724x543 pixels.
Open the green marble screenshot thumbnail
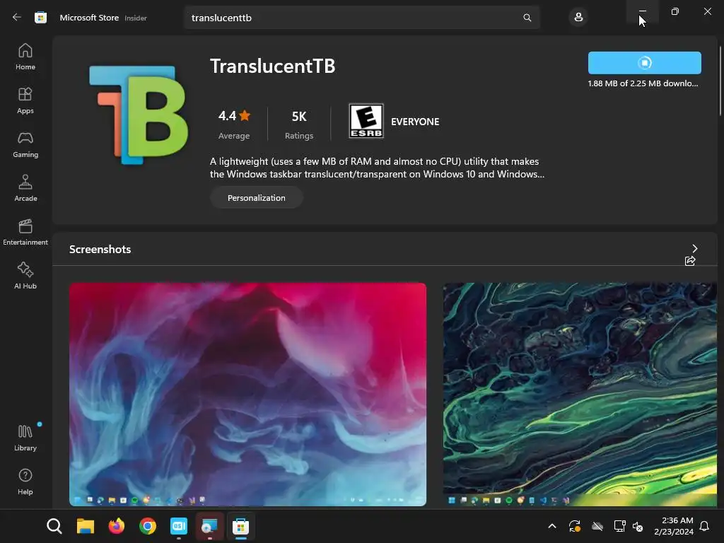580,395
